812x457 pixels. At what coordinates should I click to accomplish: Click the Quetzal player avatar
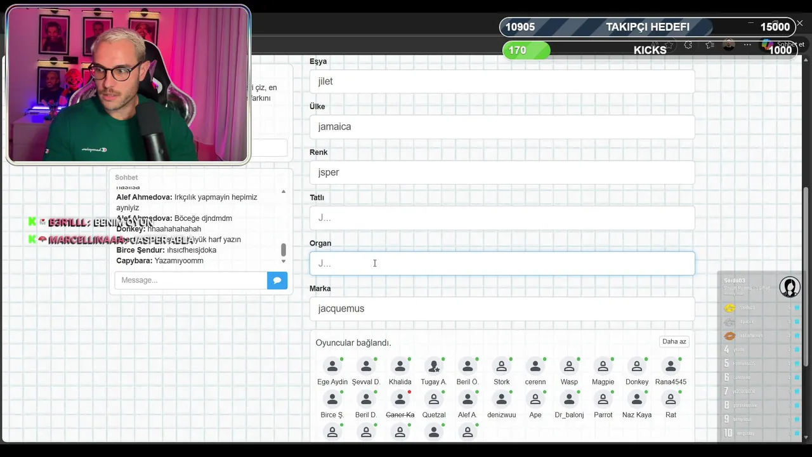coord(434,399)
